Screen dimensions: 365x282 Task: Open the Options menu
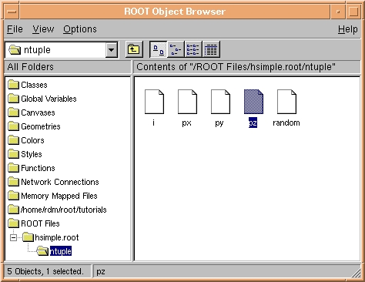coord(80,29)
